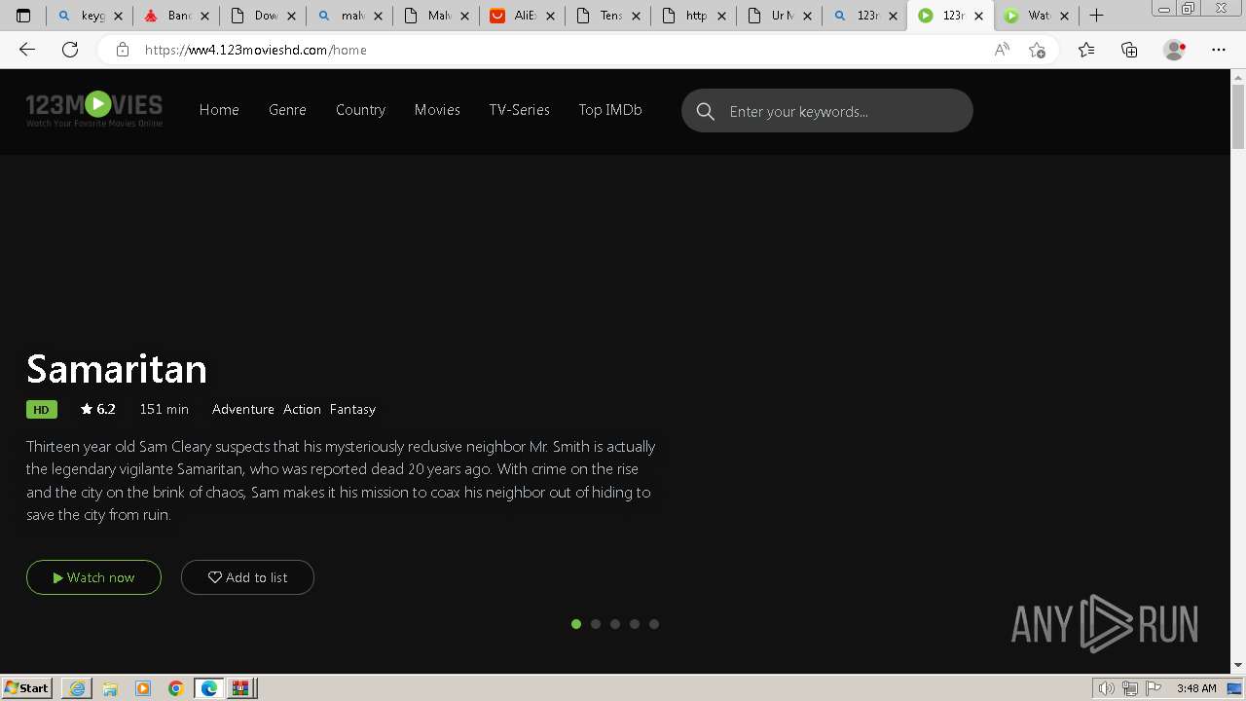The width and height of the screenshot is (1246, 701).
Task: Open a new tab with plus
Action: (x=1096, y=16)
